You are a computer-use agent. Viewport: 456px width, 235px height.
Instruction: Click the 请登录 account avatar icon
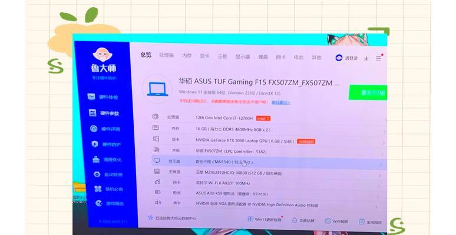click(x=339, y=58)
